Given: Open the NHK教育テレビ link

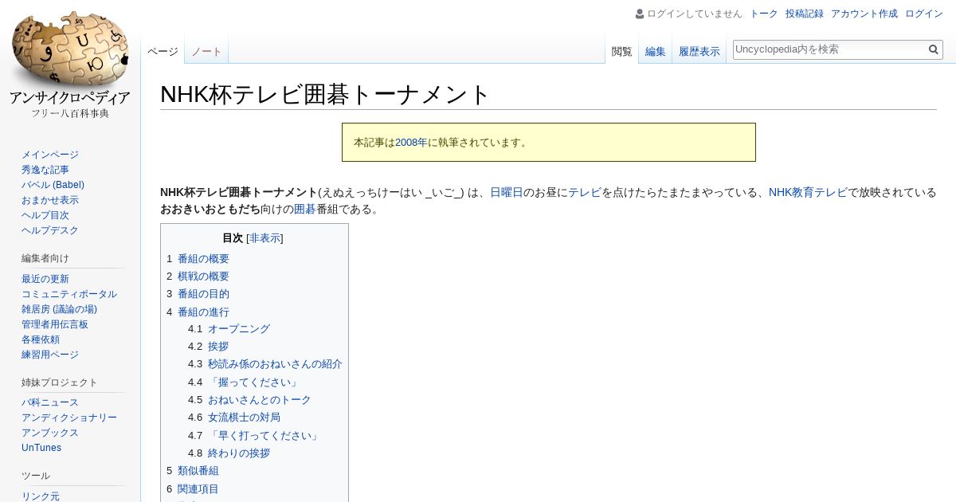Looking at the screenshot, I should 808,192.
